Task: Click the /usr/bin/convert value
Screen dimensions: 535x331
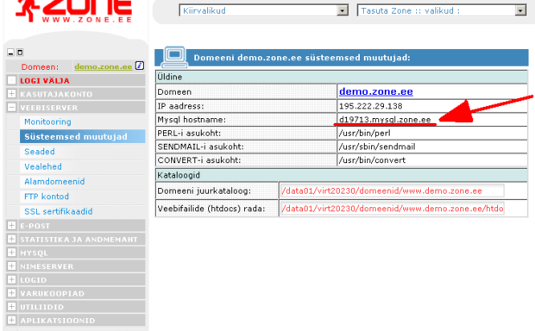Action: pos(372,159)
